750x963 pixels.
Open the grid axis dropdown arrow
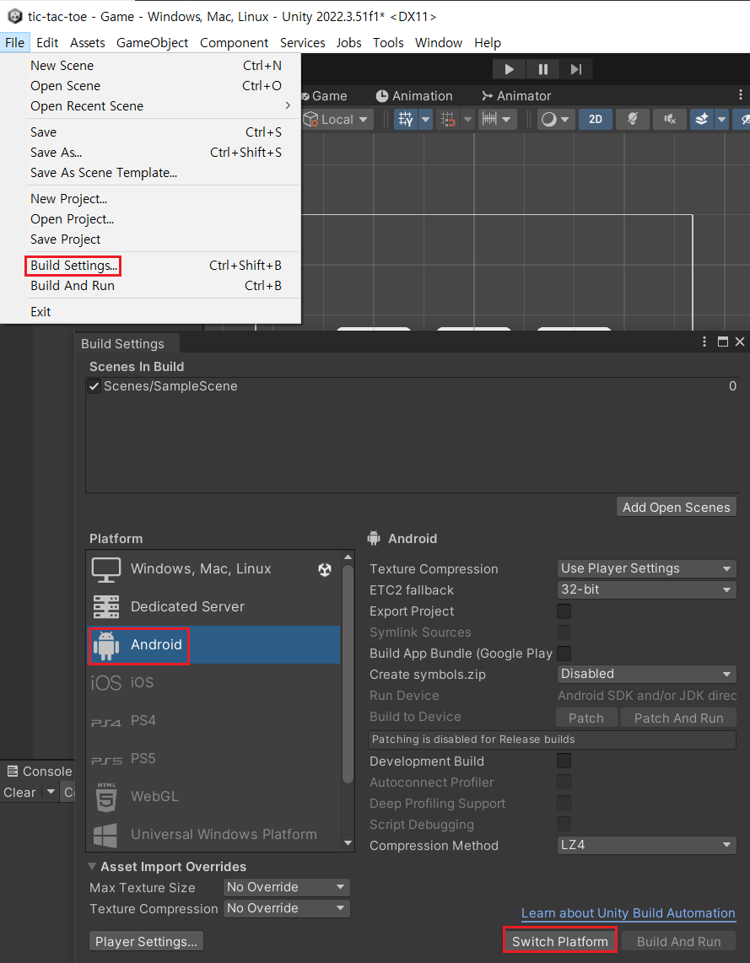426,119
